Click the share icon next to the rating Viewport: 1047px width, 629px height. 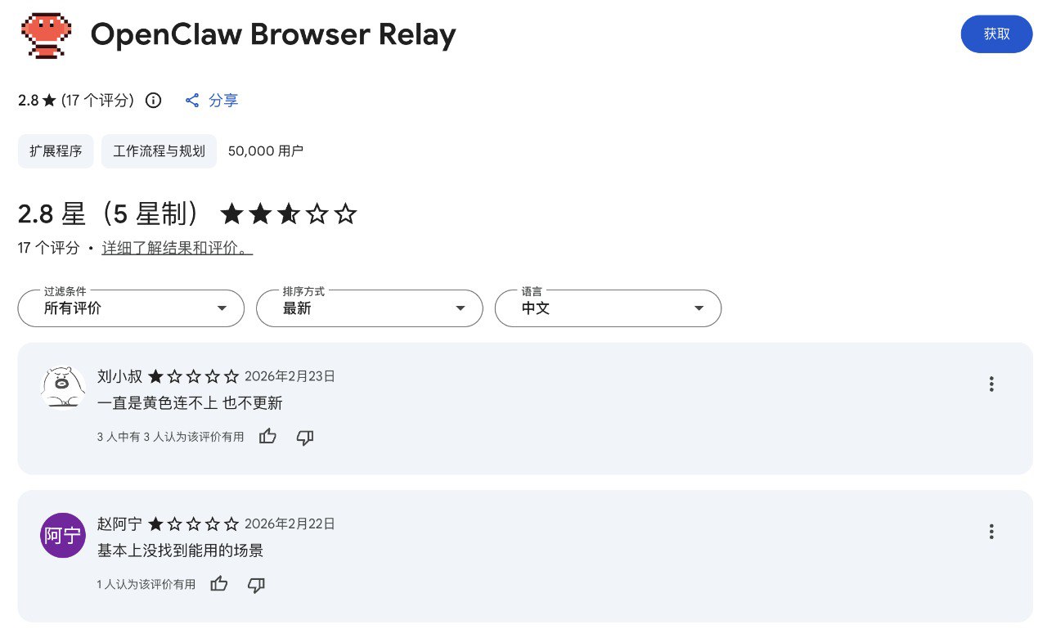(192, 100)
